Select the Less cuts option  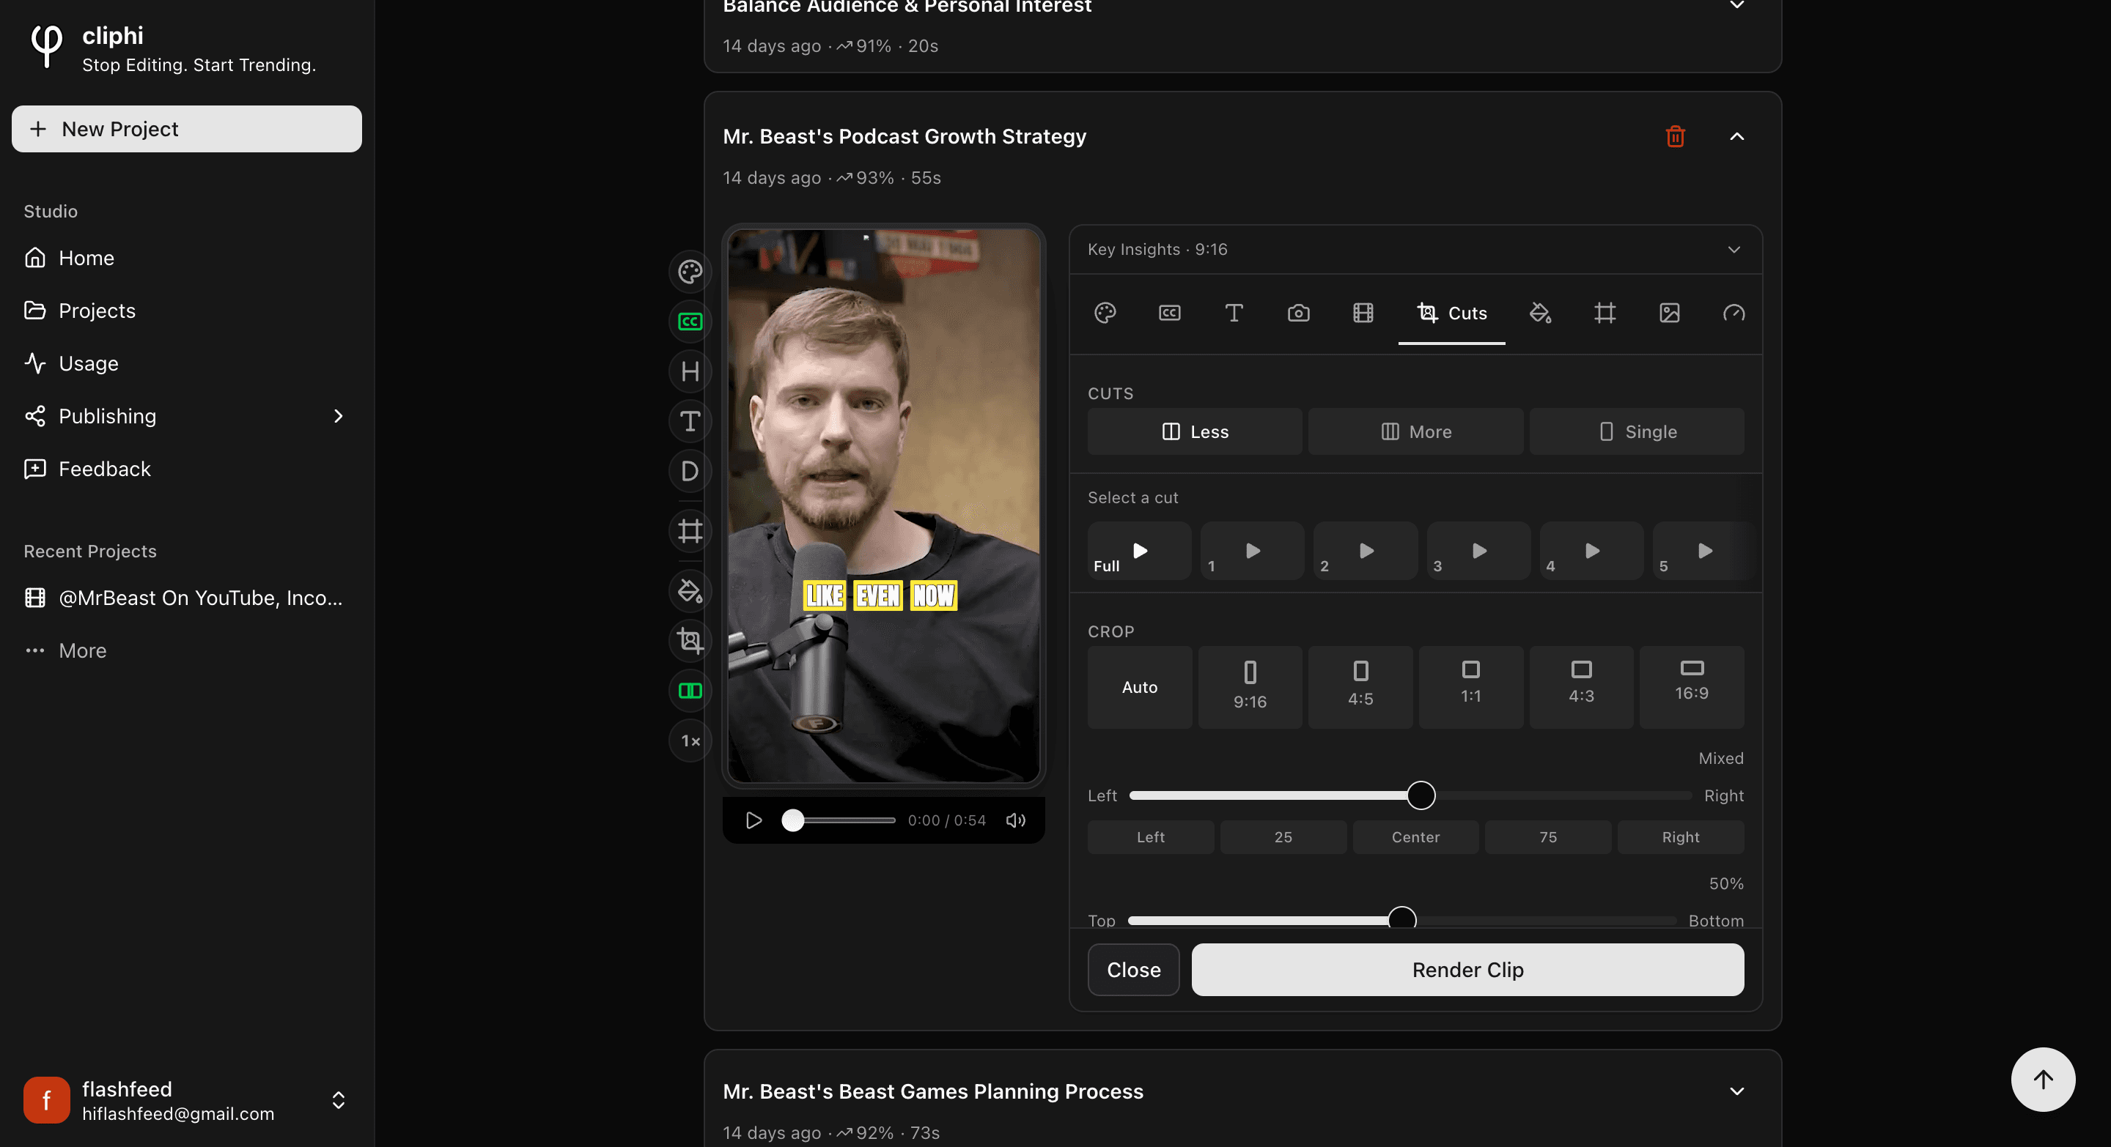(x=1194, y=431)
